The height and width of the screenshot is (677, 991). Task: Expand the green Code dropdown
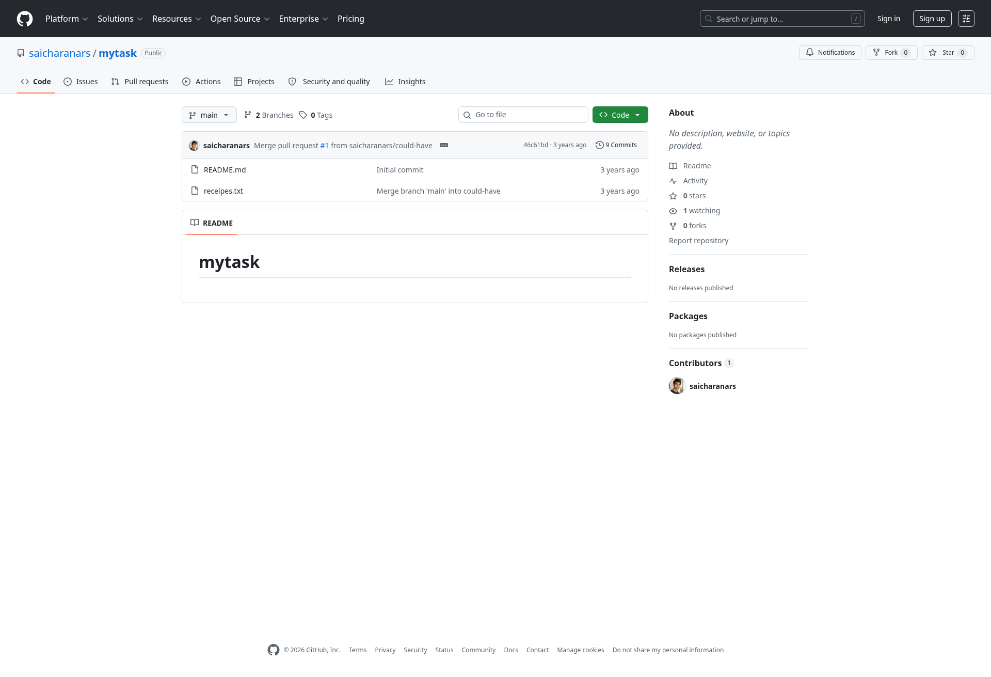click(x=620, y=115)
